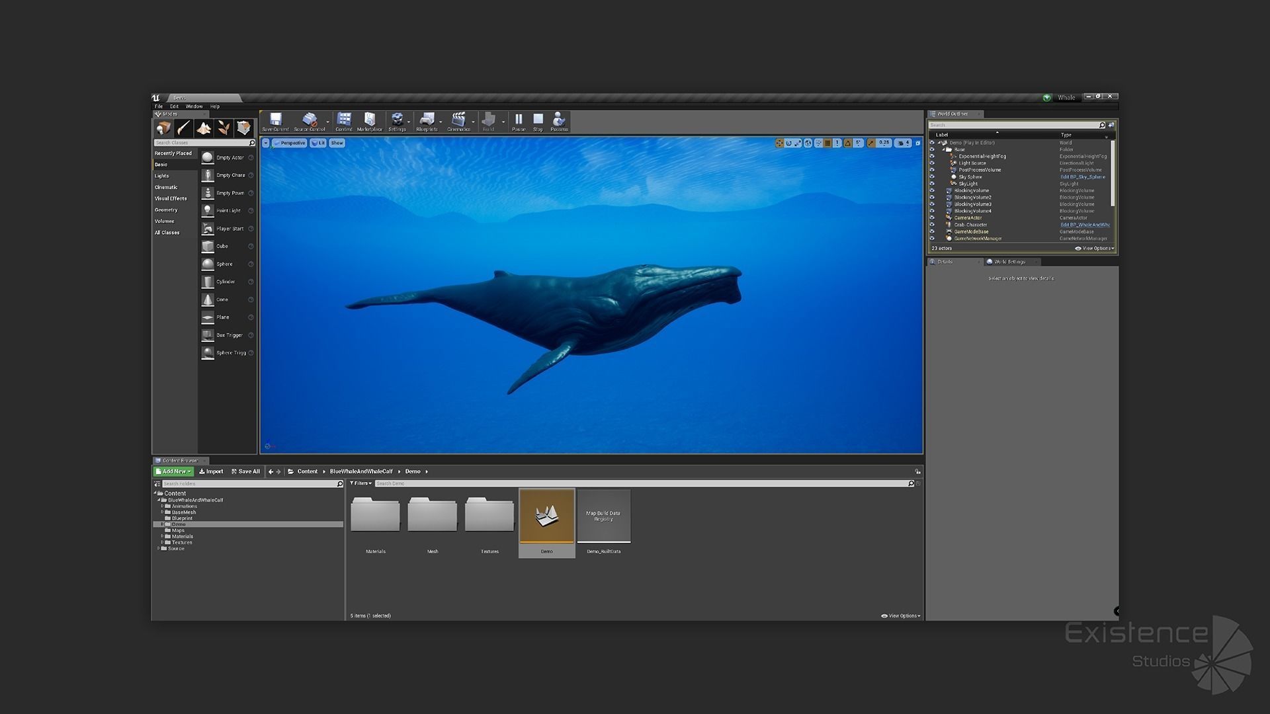Select the Landscape mode icon
1270x714 pixels.
pyautogui.click(x=204, y=128)
